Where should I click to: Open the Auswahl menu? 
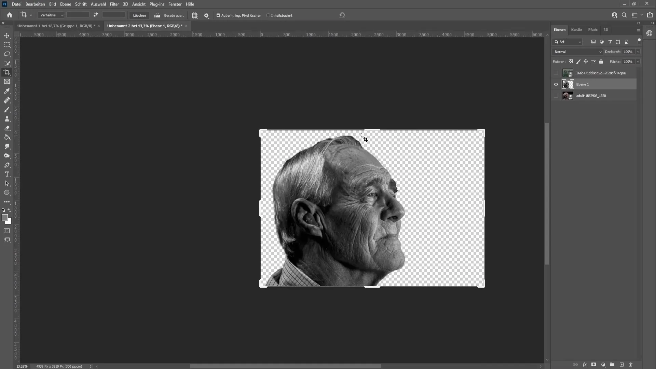98,4
